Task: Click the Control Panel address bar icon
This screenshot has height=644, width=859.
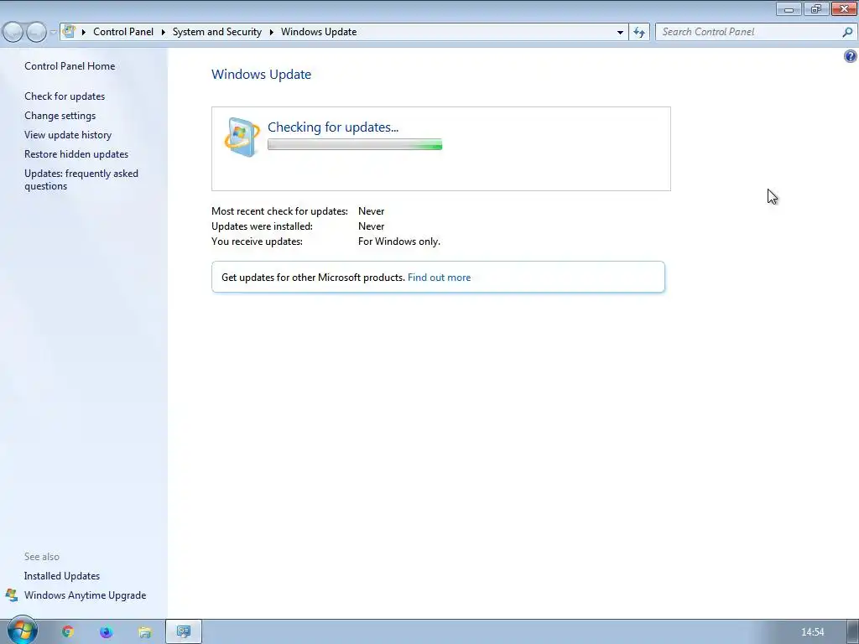Action: [69, 31]
